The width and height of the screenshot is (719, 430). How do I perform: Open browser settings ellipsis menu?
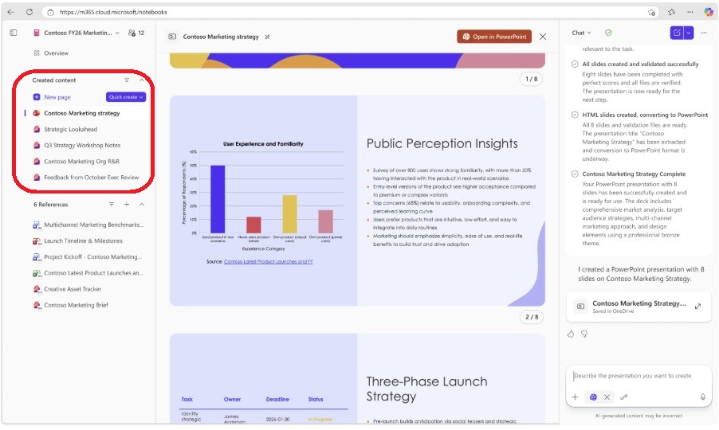(x=690, y=13)
